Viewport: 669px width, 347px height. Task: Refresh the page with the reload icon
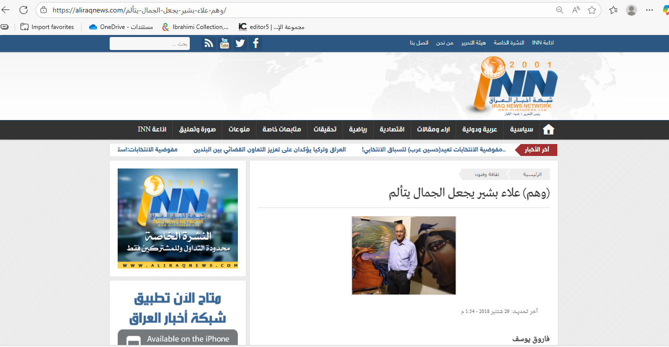point(24,10)
